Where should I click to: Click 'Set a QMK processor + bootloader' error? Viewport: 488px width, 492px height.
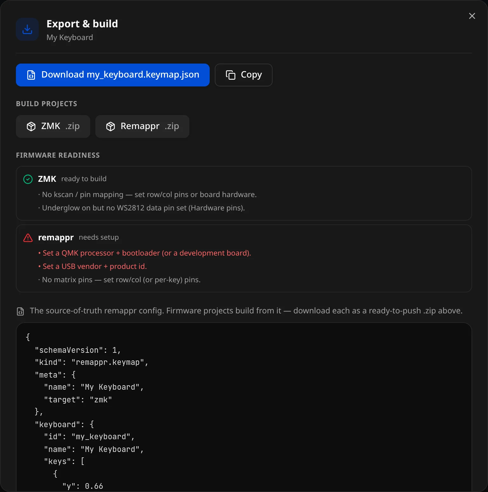tap(145, 253)
